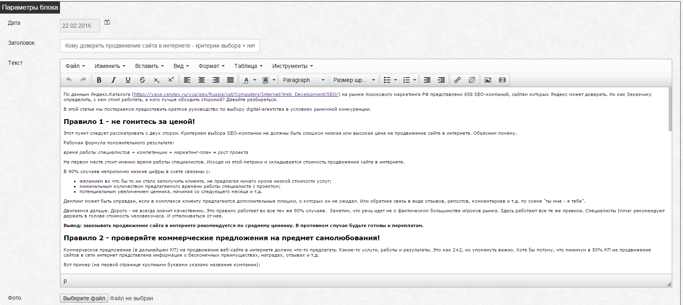Toggle italic formatting

point(114,80)
